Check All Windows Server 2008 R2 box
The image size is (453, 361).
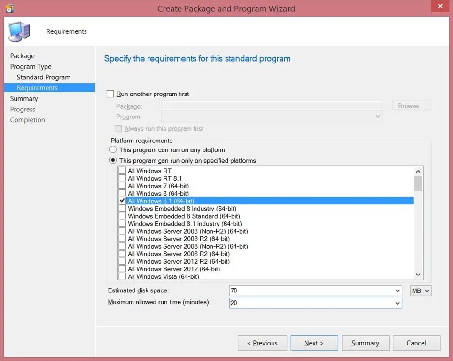tap(122, 253)
